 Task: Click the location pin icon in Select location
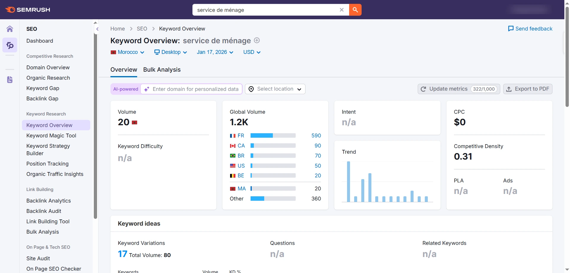point(251,89)
